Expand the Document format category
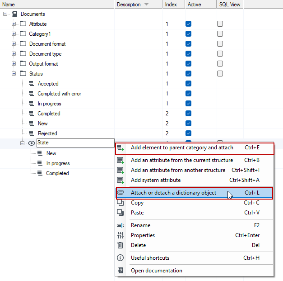The width and height of the screenshot is (283, 281). coord(14,43)
